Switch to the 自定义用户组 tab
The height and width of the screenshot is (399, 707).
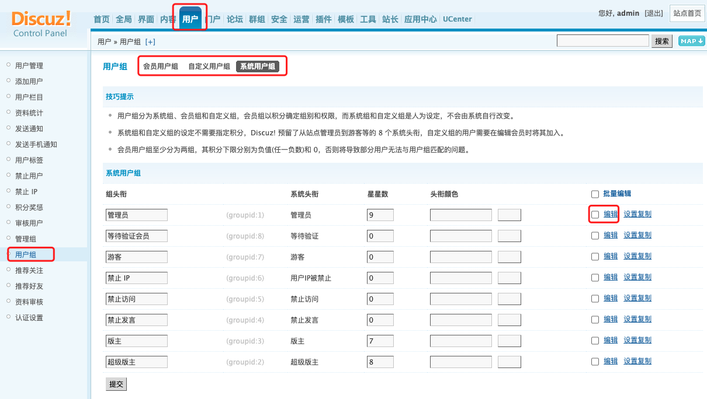click(209, 66)
